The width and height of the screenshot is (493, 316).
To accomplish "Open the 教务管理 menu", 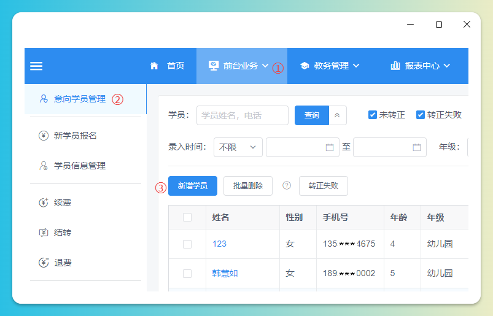I will [330, 66].
